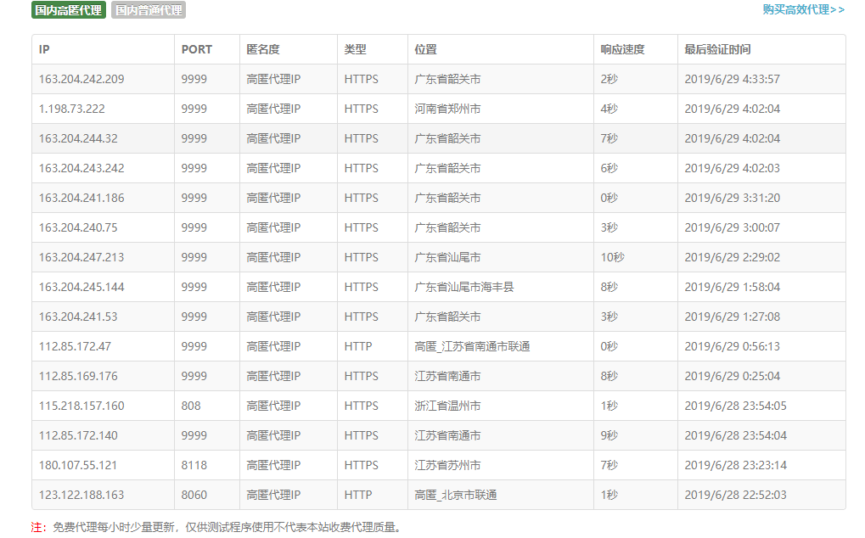Select IP address 163.204.245.144
The width and height of the screenshot is (865, 538).
(x=81, y=288)
